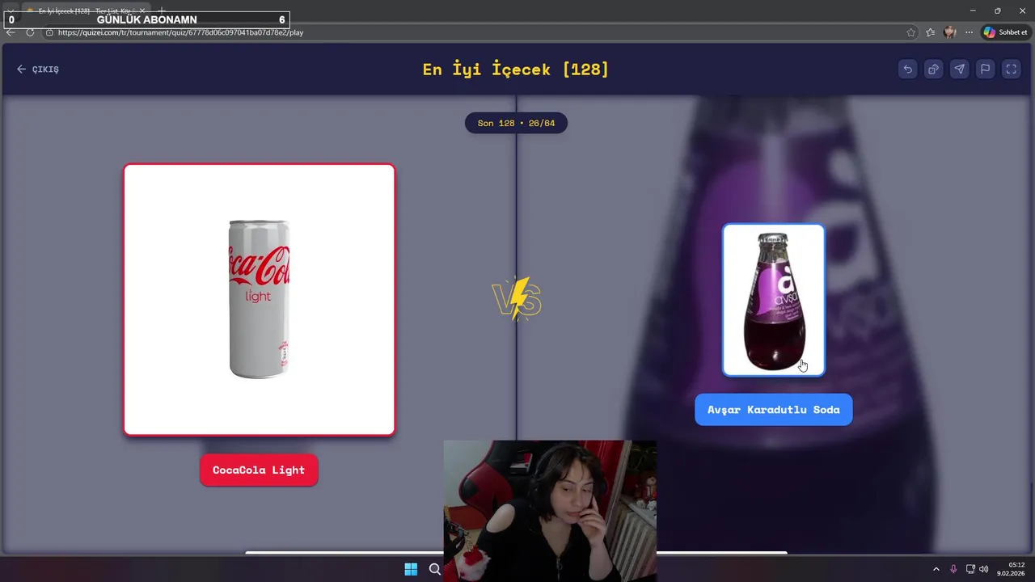Open the browser collections icon
This screenshot has height=582, width=1035.
(x=931, y=32)
